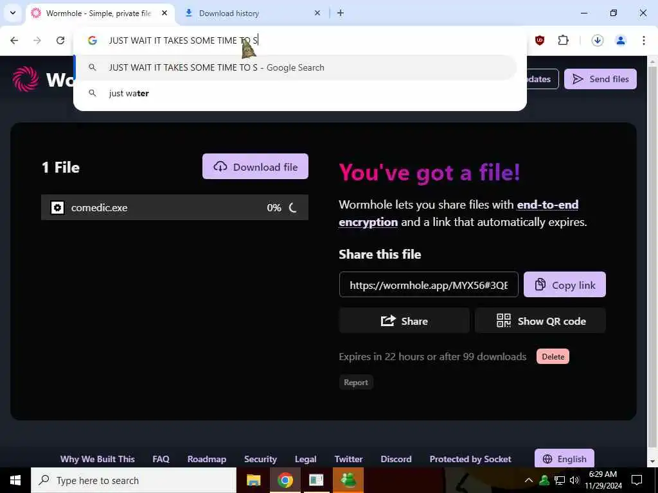Open the network tray icon
Image resolution: width=658 pixels, height=493 pixels.
point(560,480)
